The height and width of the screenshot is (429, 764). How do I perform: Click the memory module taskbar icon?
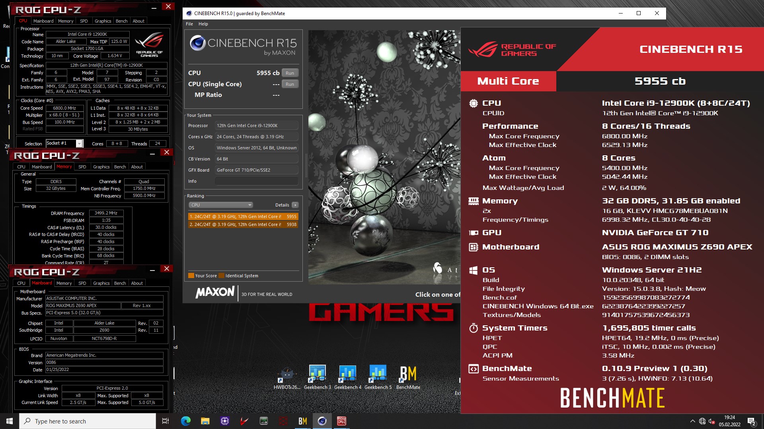click(x=264, y=421)
